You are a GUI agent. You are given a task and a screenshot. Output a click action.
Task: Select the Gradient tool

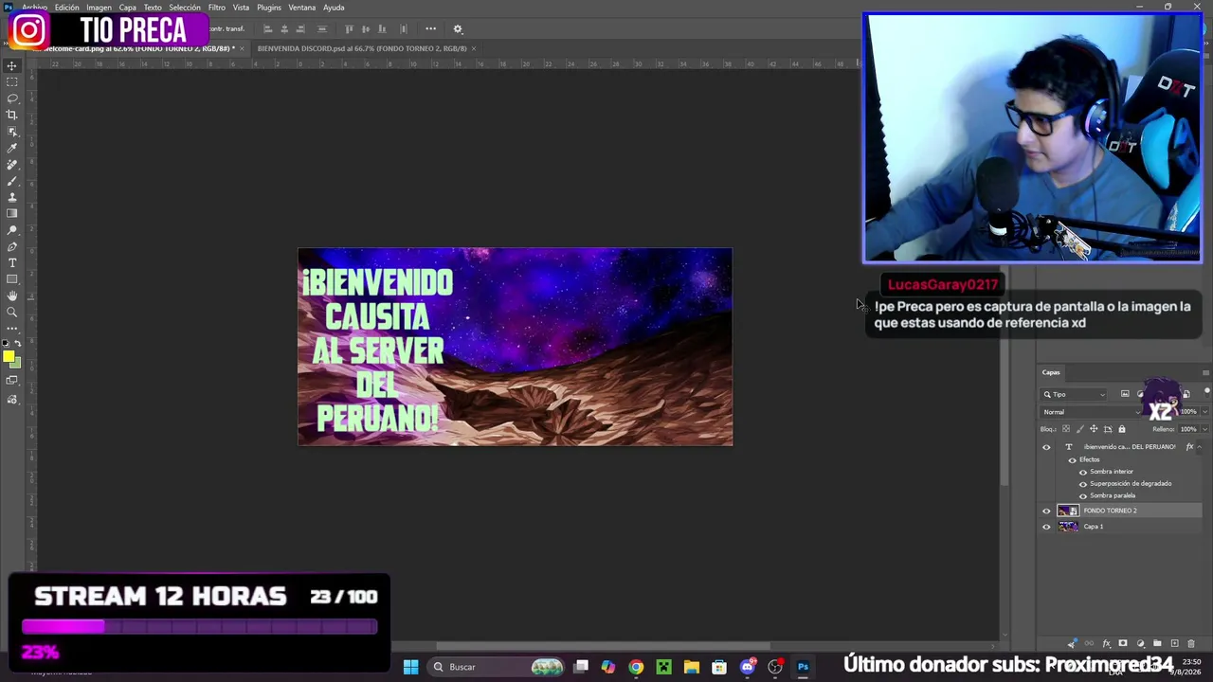coord(12,214)
